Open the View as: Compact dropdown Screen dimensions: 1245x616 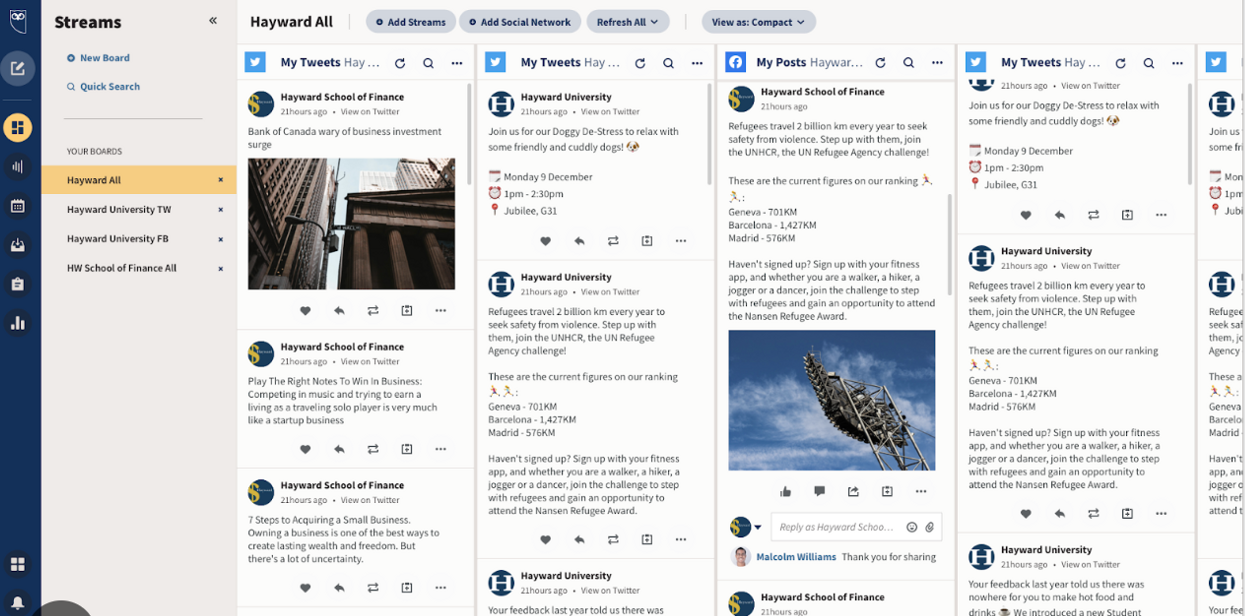757,22
